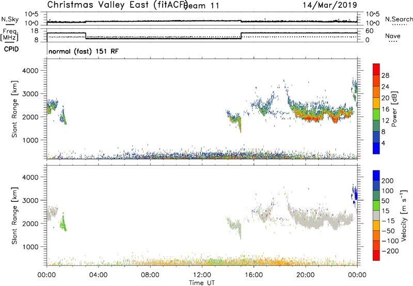413x286 pixels.
Task: Select the N.Sky axis label
Action: tap(10, 19)
